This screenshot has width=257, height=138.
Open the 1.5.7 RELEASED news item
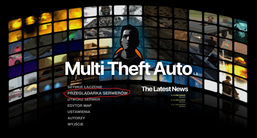(x=178, y=105)
